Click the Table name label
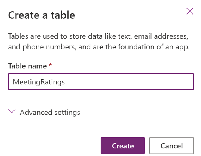201x156 pixels. point(27,66)
